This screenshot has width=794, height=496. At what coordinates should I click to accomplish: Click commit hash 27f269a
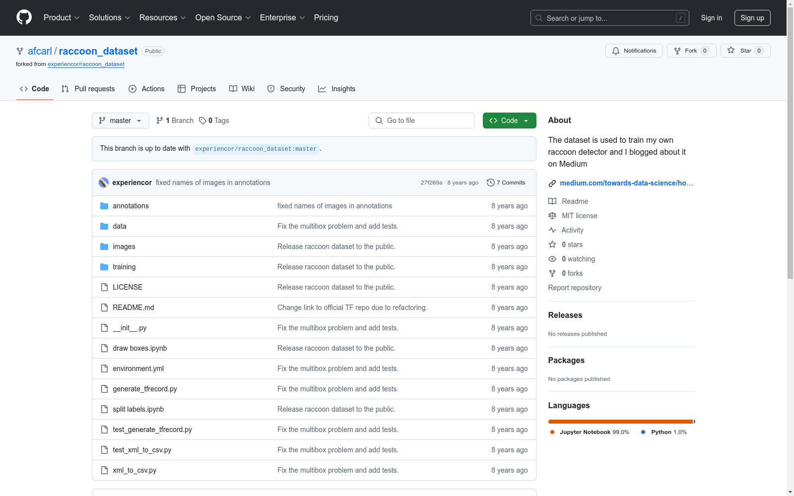431,183
